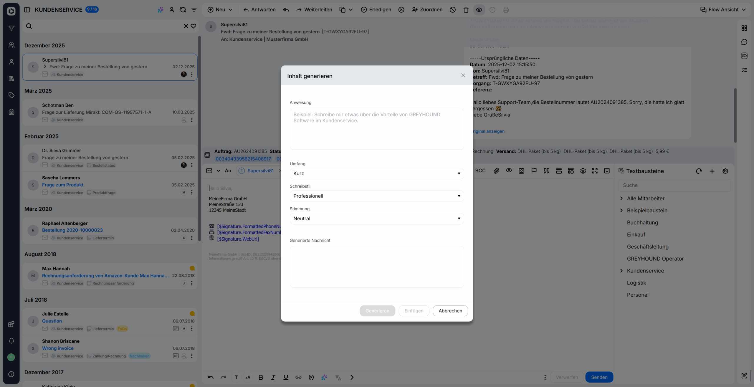Open the notifications bell in the left sidebar

click(11, 340)
